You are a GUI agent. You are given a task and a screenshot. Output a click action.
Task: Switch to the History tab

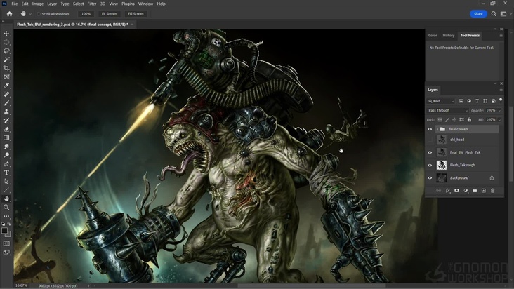449,35
